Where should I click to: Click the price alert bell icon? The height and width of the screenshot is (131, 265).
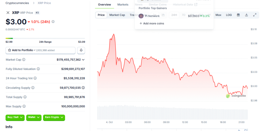pos(81,50)
